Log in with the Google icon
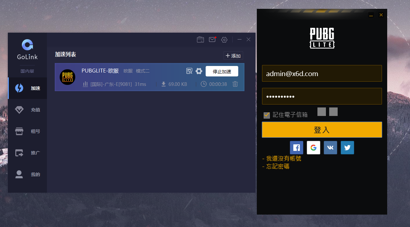 [313, 148]
